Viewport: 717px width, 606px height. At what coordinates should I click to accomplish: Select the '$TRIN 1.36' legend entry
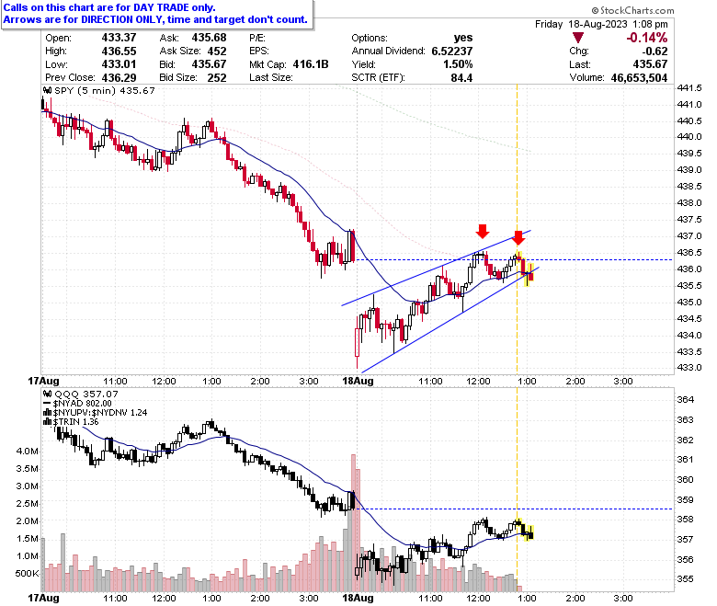click(76, 422)
